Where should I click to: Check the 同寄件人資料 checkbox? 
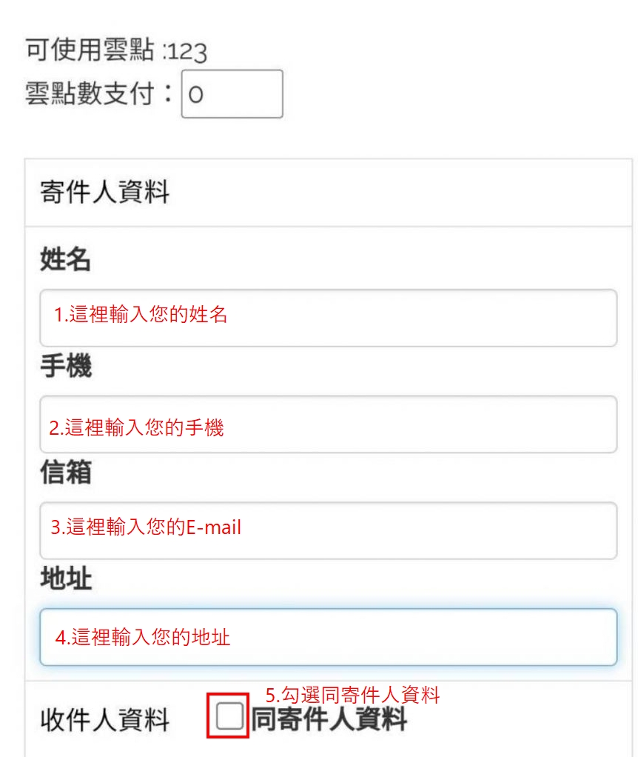(229, 716)
